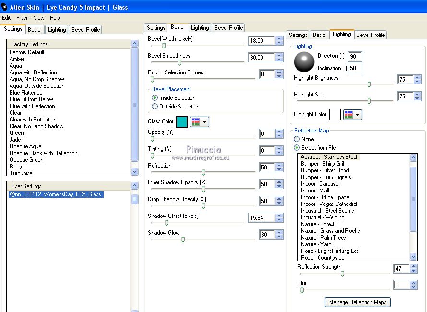Click the Manage Reflection Maps button
The image size is (427, 312).
click(358, 302)
